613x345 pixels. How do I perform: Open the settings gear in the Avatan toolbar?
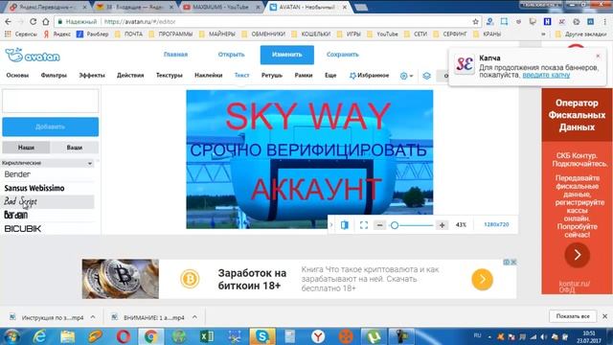pyautogui.click(x=404, y=76)
